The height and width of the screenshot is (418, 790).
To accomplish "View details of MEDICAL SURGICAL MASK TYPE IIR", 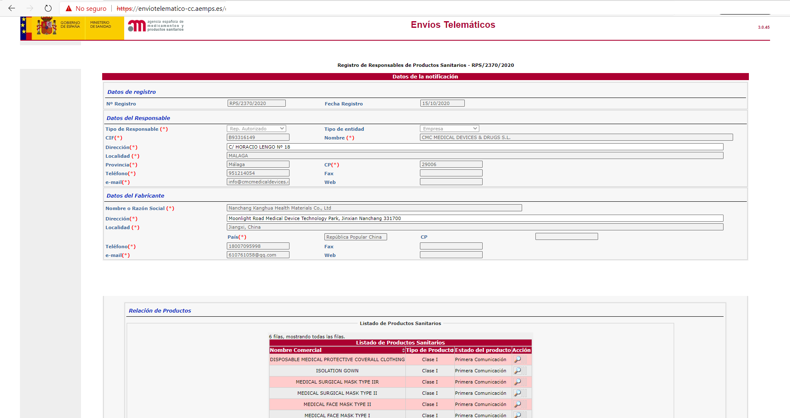I will coord(518,382).
